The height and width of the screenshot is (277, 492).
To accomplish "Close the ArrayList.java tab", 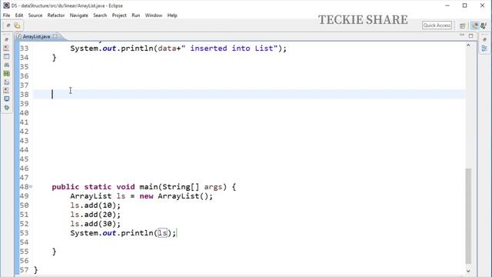I will (x=55, y=36).
